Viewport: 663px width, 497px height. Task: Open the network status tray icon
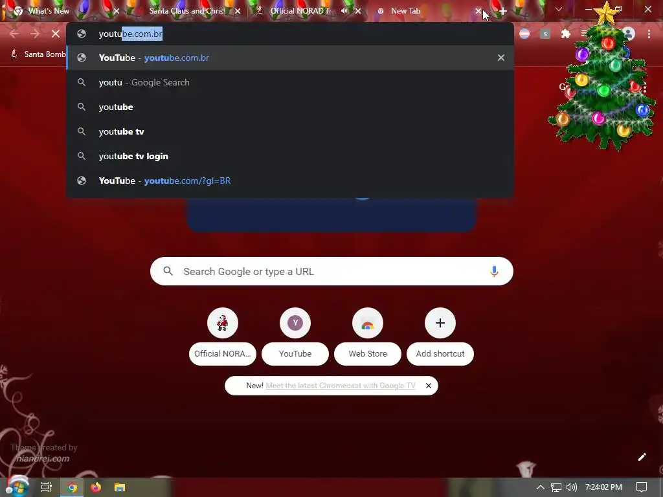tap(556, 487)
